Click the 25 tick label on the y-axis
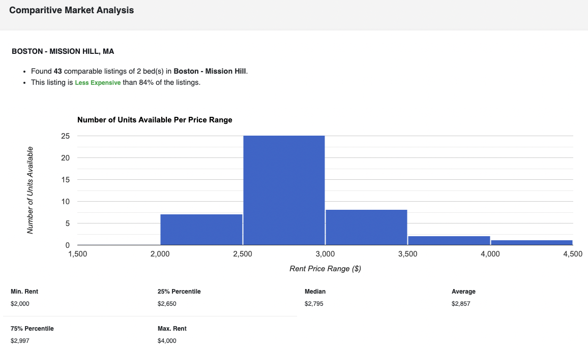 [x=65, y=136]
